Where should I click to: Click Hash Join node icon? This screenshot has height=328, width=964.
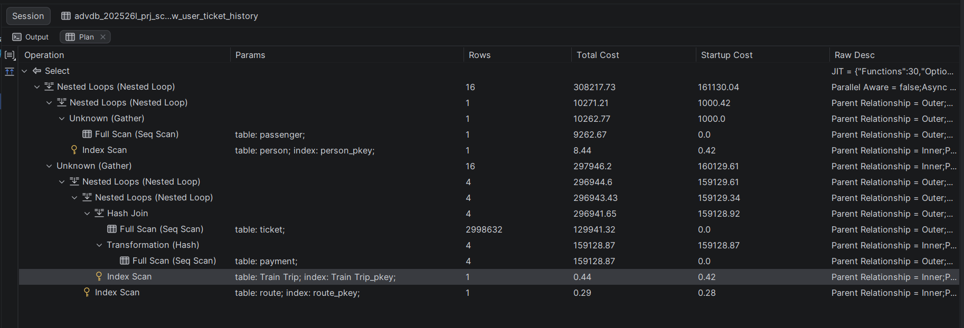99,213
